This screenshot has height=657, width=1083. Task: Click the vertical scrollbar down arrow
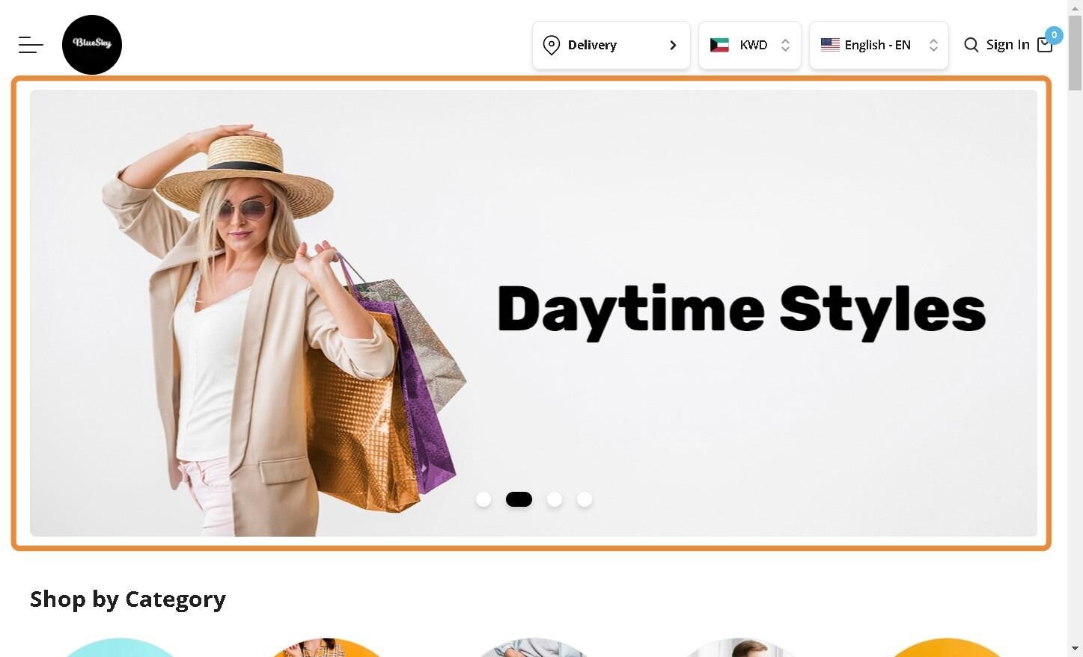click(x=1075, y=649)
